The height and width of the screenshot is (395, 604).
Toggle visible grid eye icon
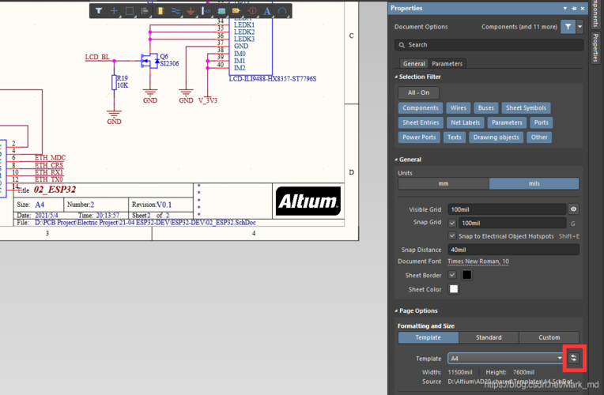coord(573,209)
